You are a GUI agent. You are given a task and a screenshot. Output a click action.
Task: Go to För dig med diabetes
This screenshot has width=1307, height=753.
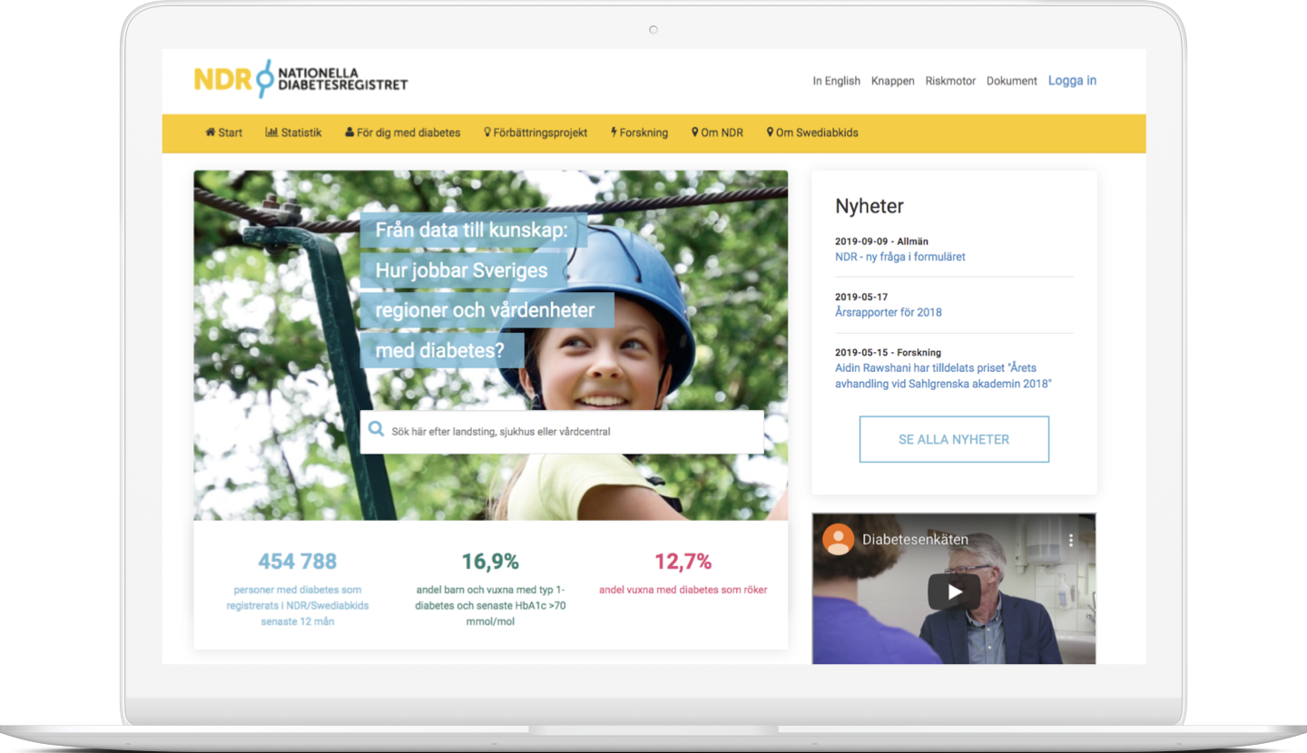pyautogui.click(x=403, y=132)
